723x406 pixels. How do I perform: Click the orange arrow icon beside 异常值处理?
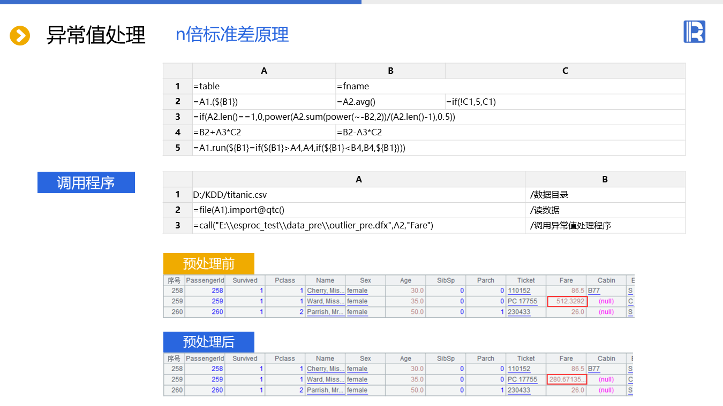click(20, 36)
